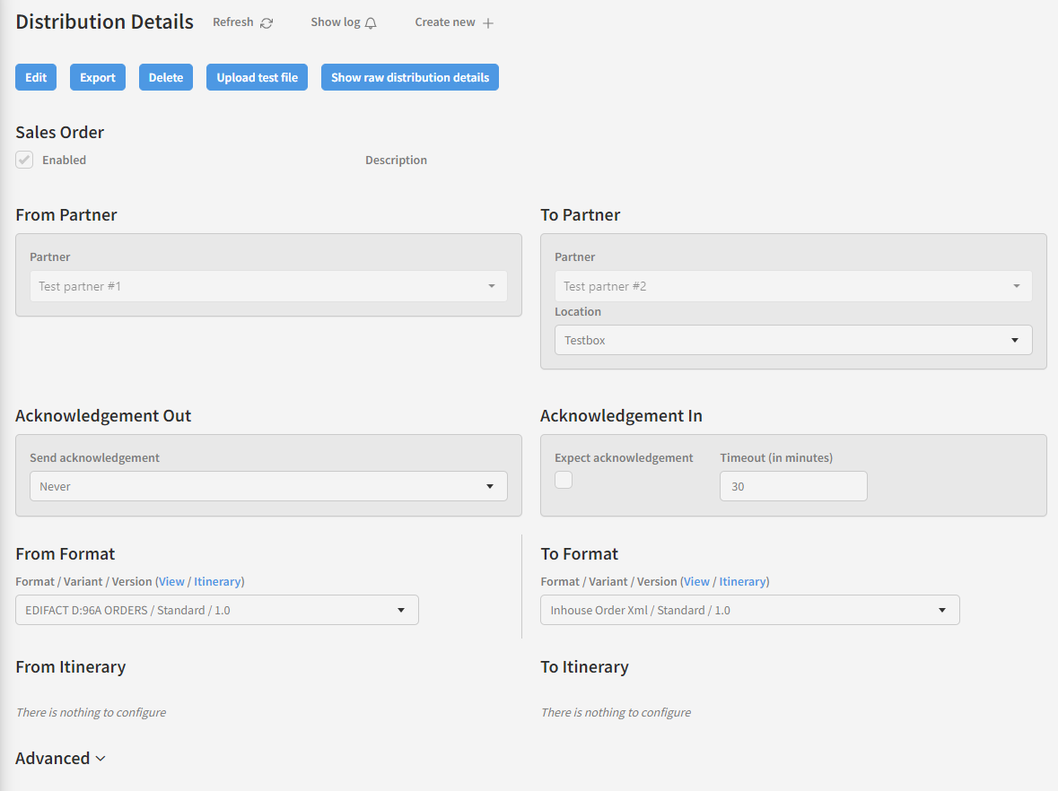
Task: Click the Refresh circular arrows icon
Action: tap(267, 23)
